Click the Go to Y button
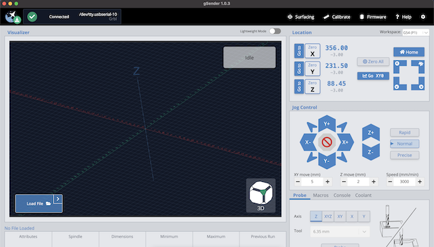The height and width of the screenshot is (247, 434). [x=299, y=69]
